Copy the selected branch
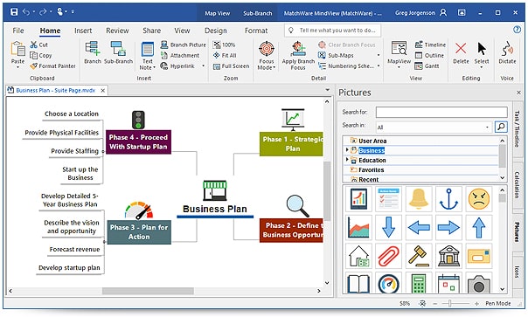Image resolution: width=528 pixels, height=317 pixels. (41, 55)
